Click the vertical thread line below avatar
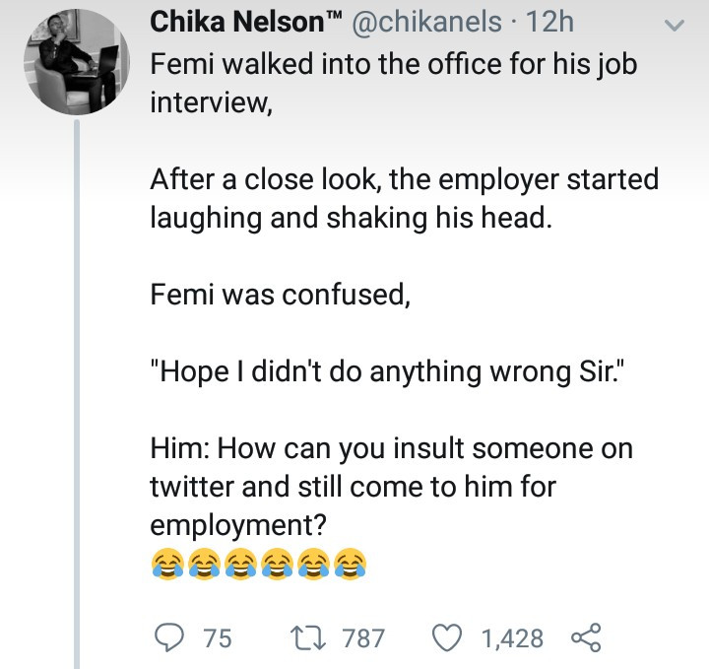Viewport: 709px width, 669px height. [x=77, y=394]
